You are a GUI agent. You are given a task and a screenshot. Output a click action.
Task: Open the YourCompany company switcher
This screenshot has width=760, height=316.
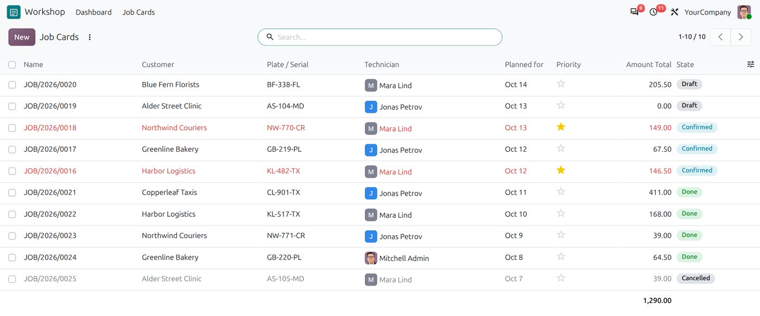click(707, 12)
